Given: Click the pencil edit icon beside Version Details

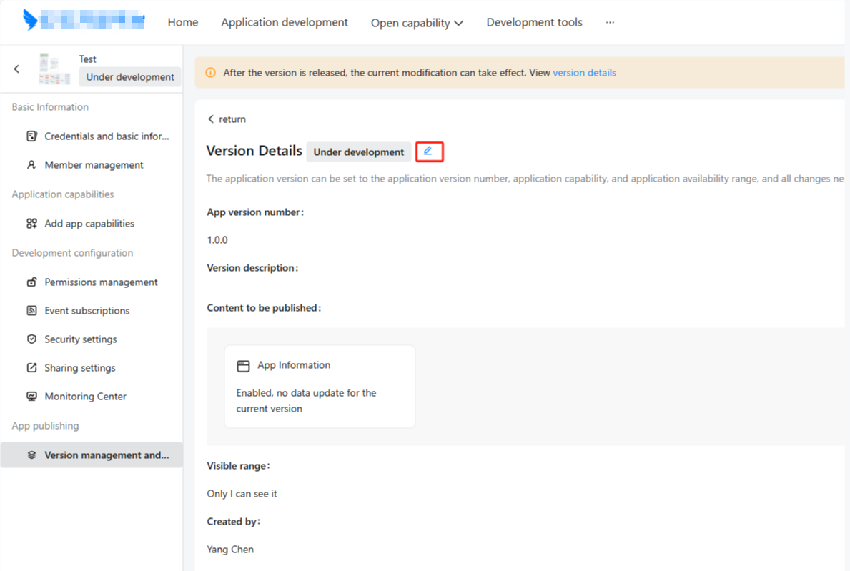Looking at the screenshot, I should [x=428, y=152].
